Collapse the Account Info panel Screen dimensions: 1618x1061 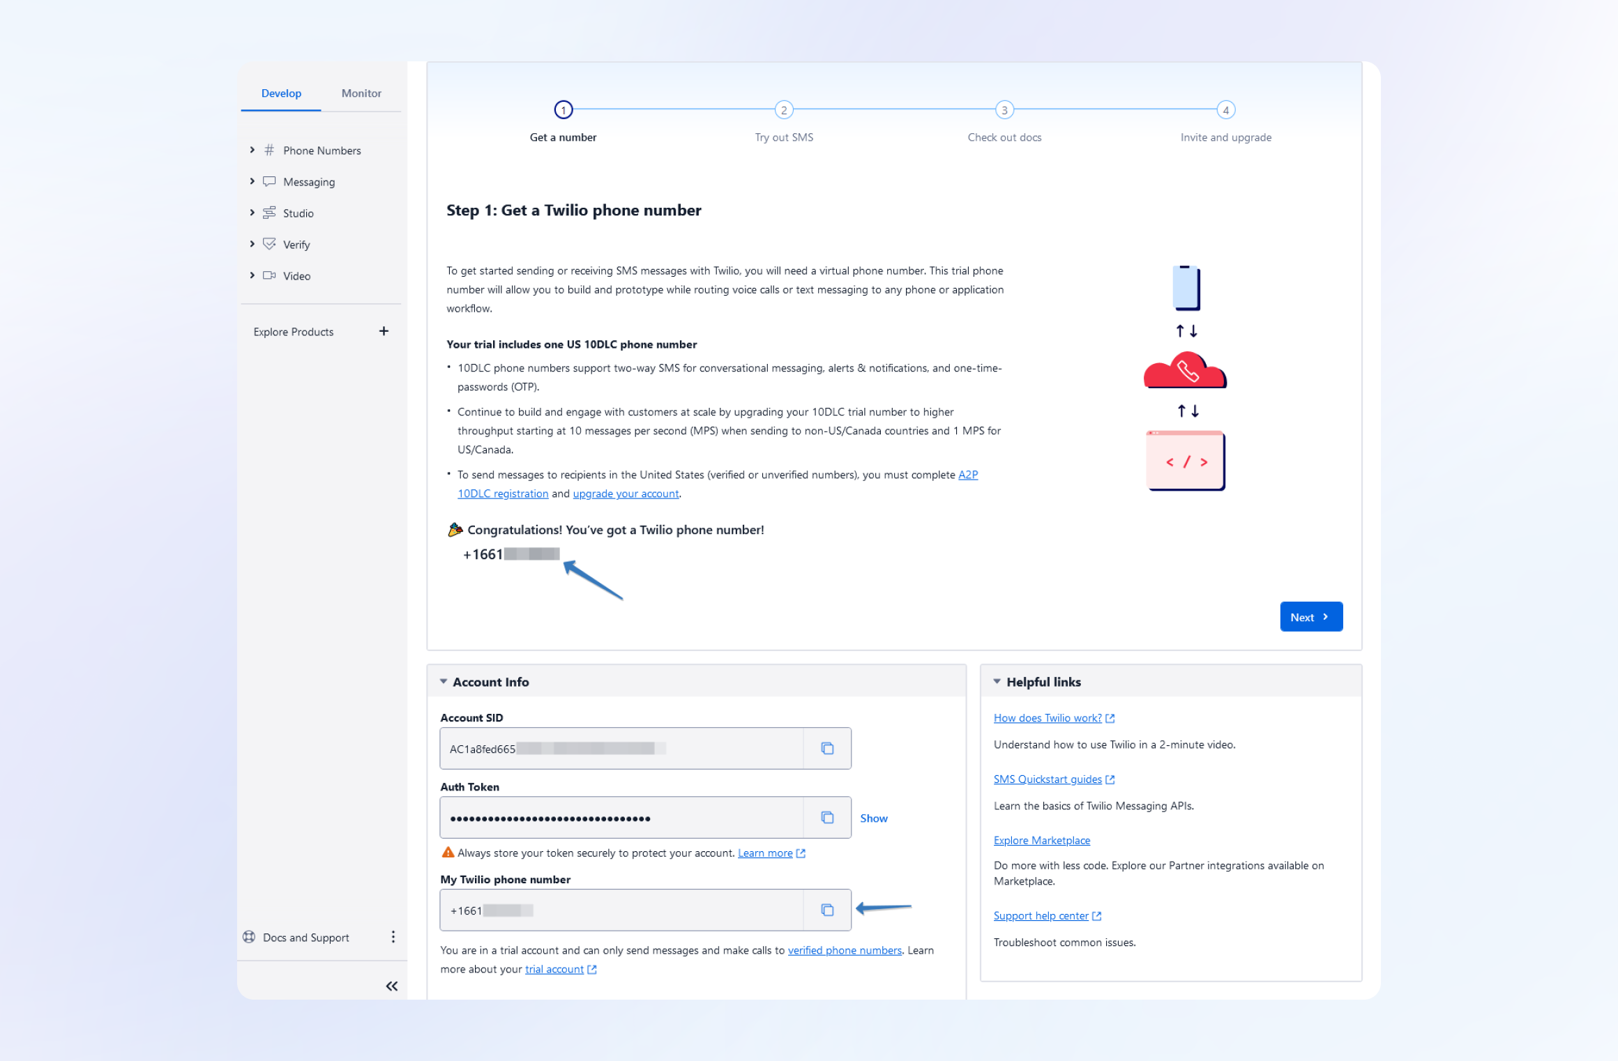click(x=444, y=682)
